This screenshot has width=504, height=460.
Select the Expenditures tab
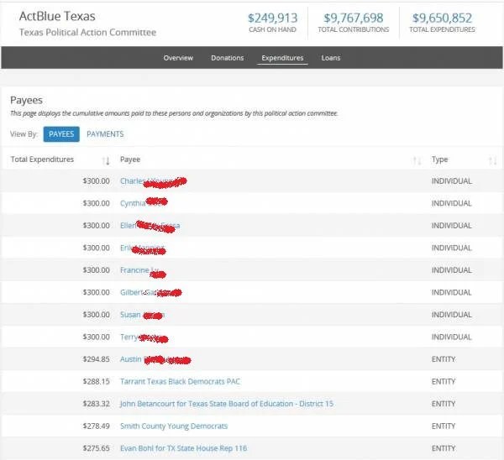tap(281, 58)
